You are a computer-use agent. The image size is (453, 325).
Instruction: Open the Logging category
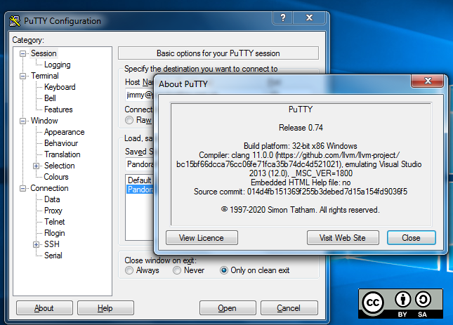pyautogui.click(x=57, y=65)
